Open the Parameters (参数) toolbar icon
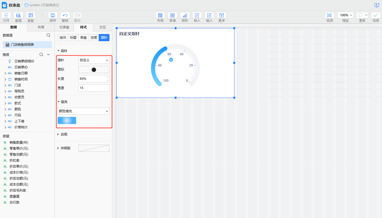 coord(31,16)
